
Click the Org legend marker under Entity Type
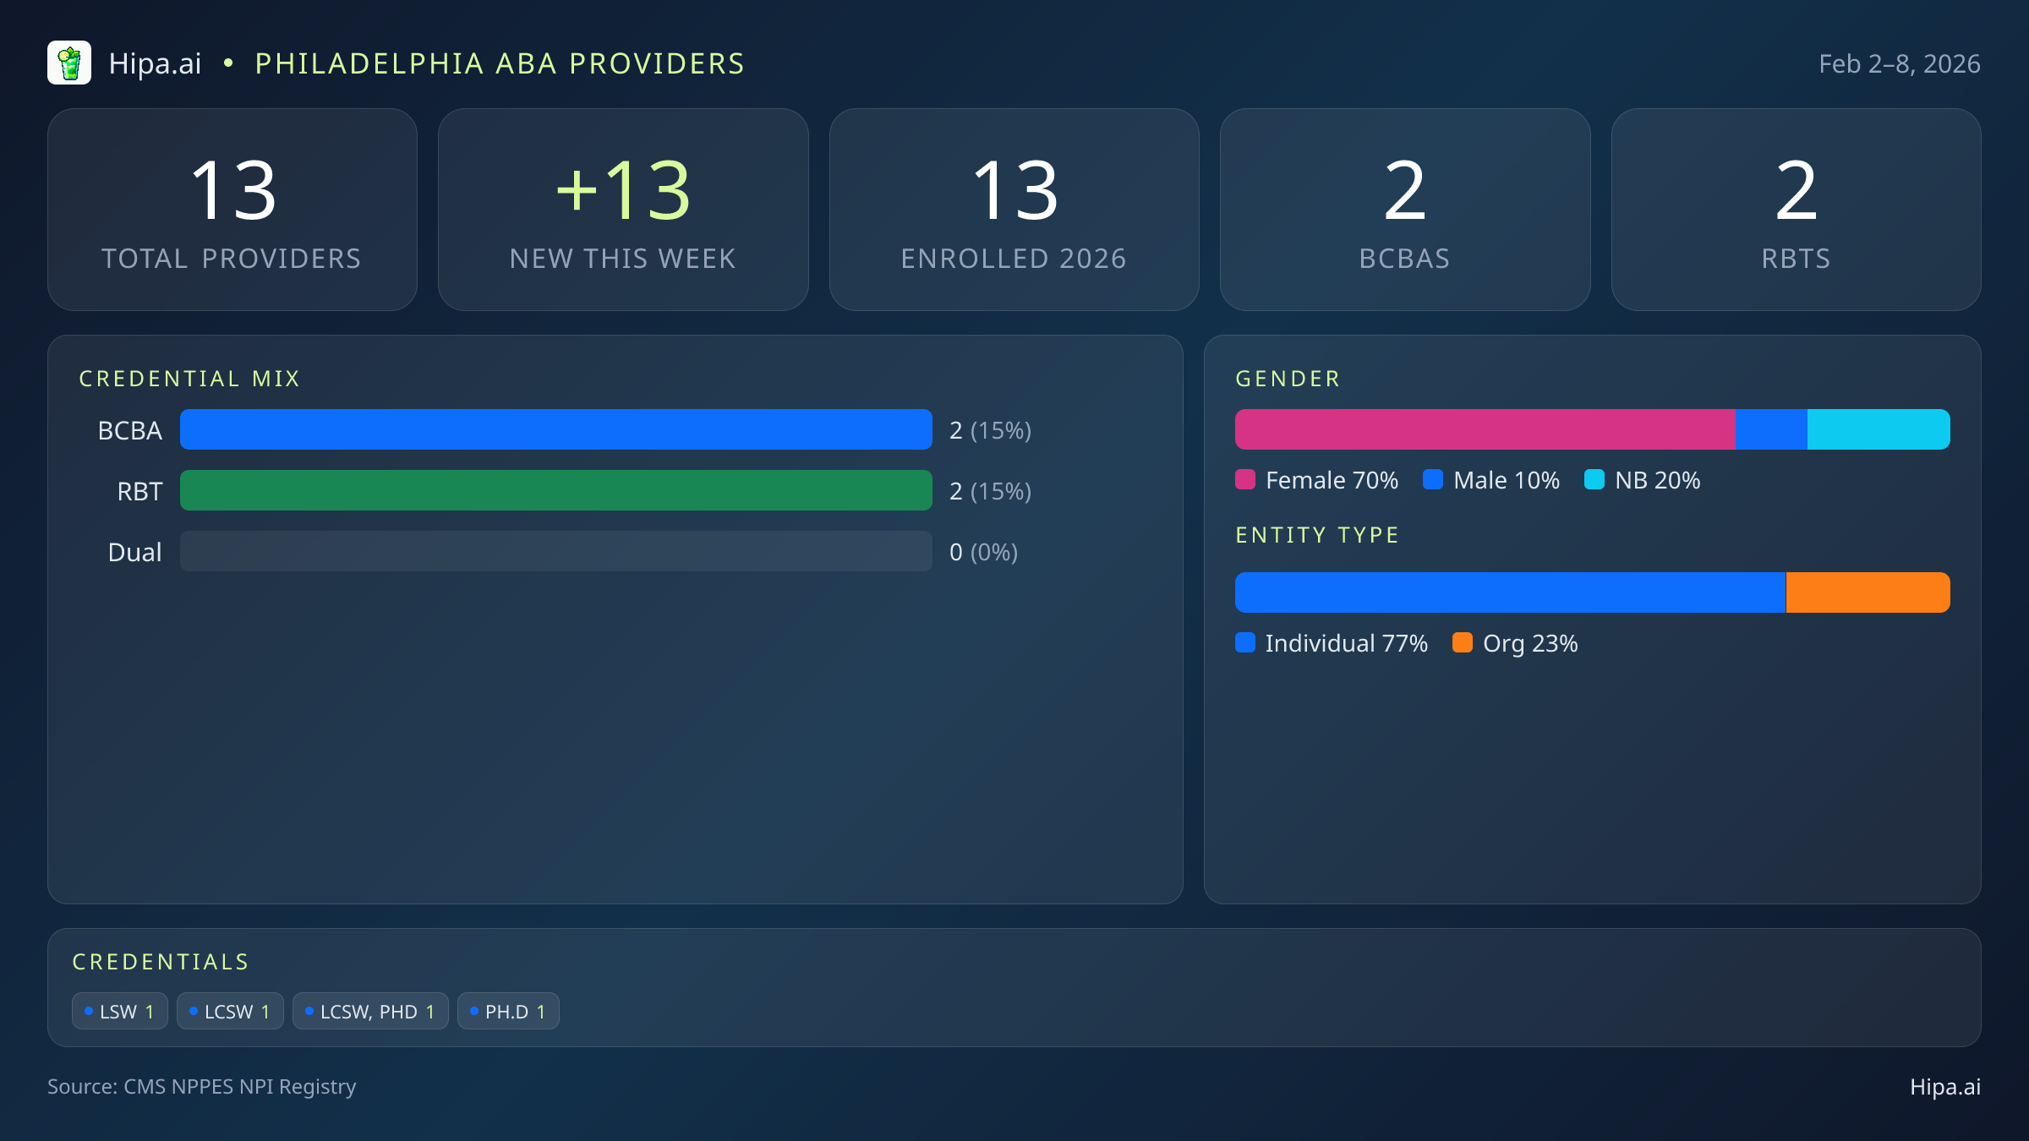tap(1464, 643)
